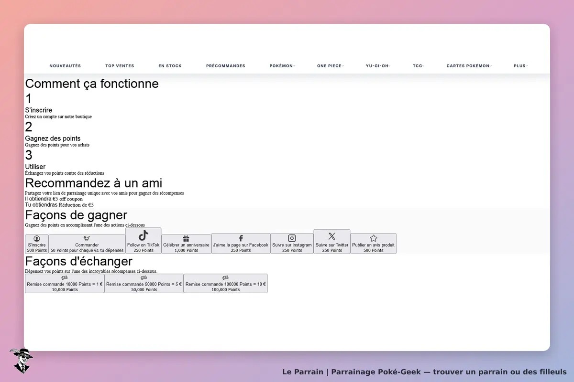Click text Échangez vos points contre des réductions
This screenshot has height=382, width=574.
(65, 173)
